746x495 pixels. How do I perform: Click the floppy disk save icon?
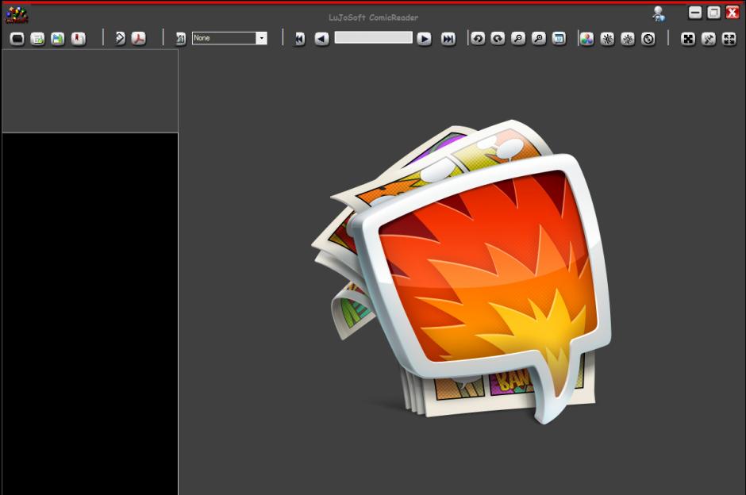coord(58,39)
